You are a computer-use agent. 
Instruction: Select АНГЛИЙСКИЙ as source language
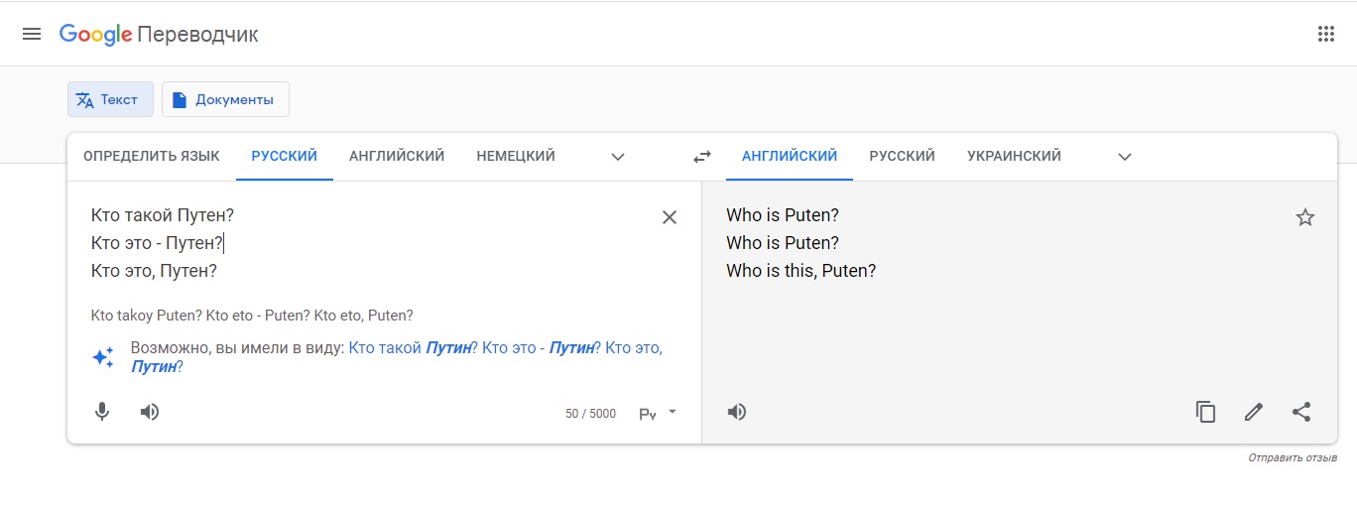(397, 156)
